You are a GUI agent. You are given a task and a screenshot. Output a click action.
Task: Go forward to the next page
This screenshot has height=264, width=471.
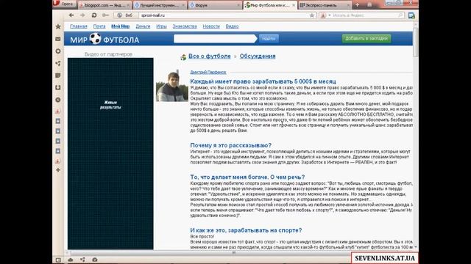pos(82,15)
